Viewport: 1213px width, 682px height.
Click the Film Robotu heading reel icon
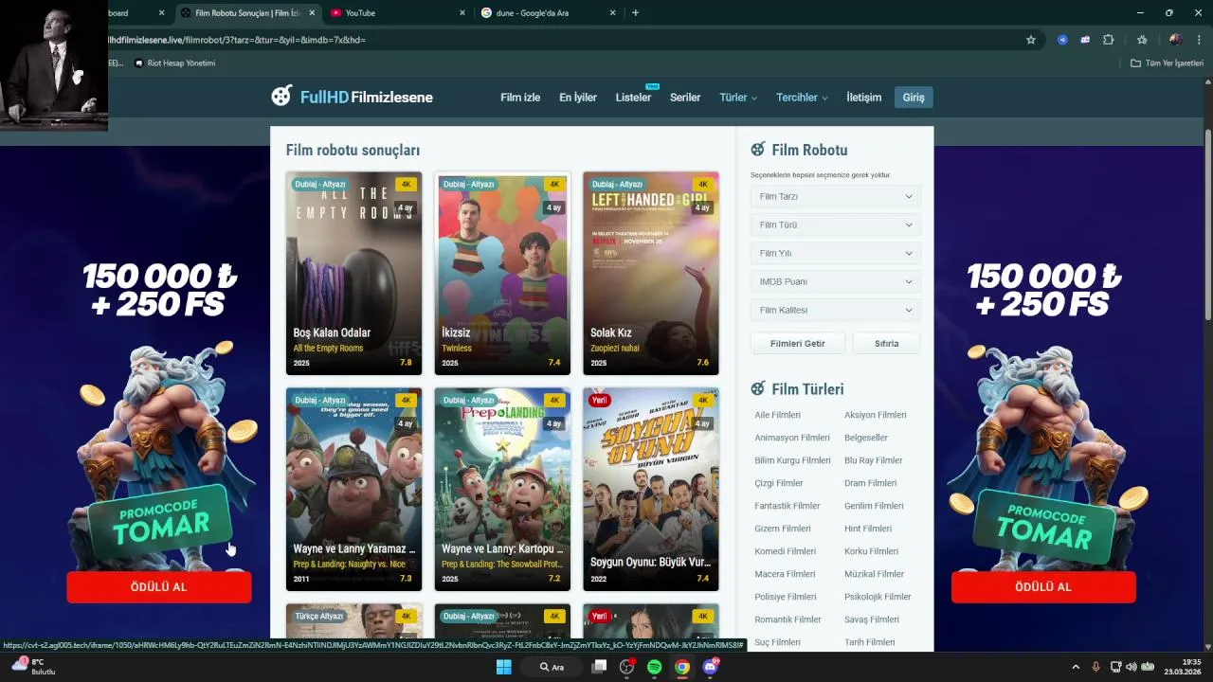click(758, 150)
